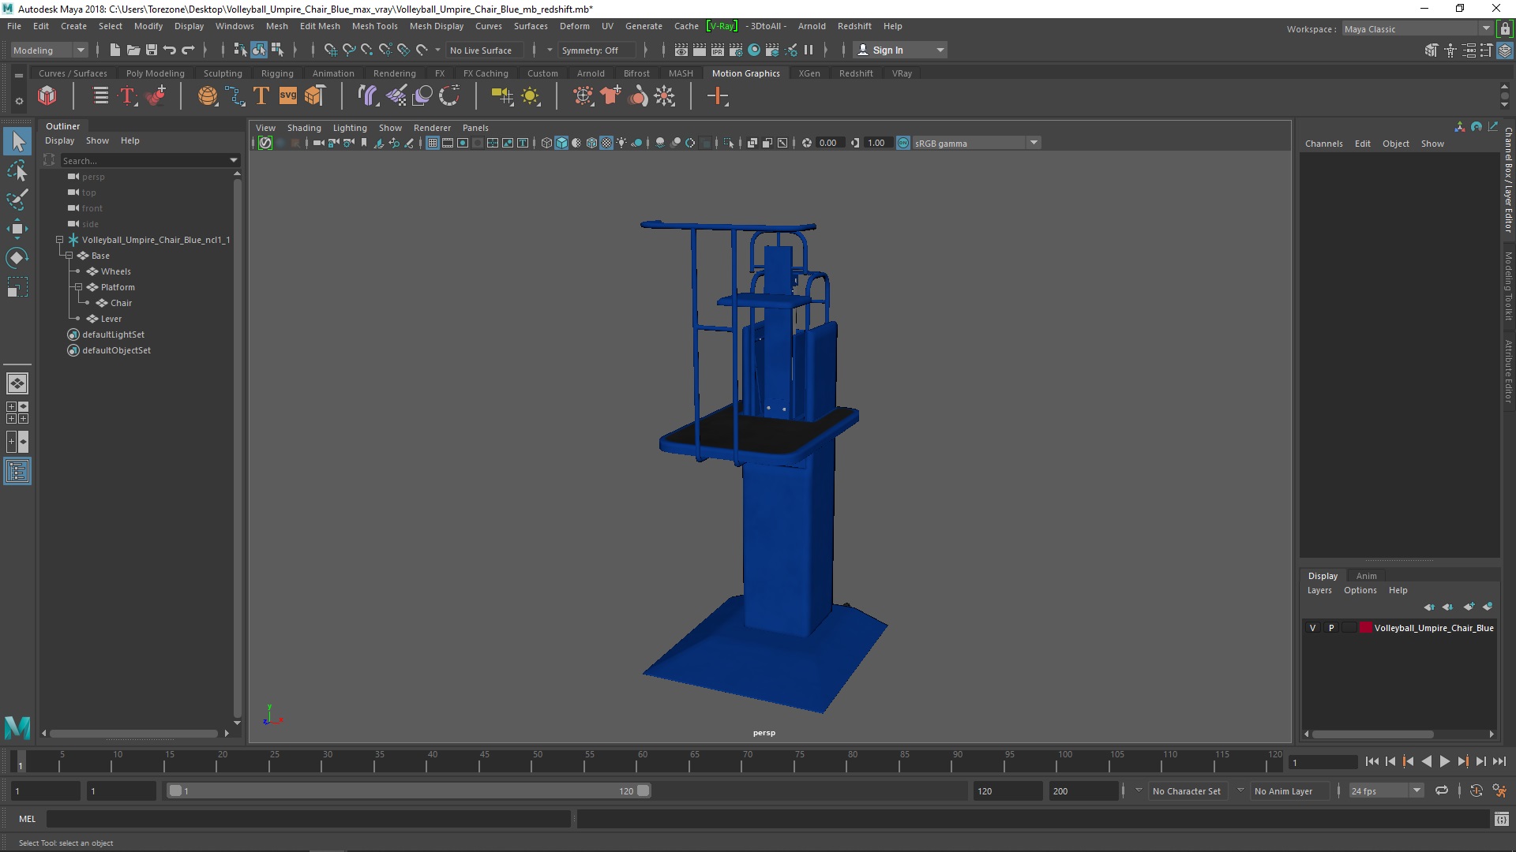Redo the last action
The image size is (1516, 852).
tap(188, 50)
